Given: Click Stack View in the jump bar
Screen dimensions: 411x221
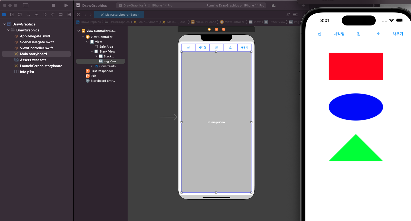Looking at the screenshot, I should tap(275, 22).
